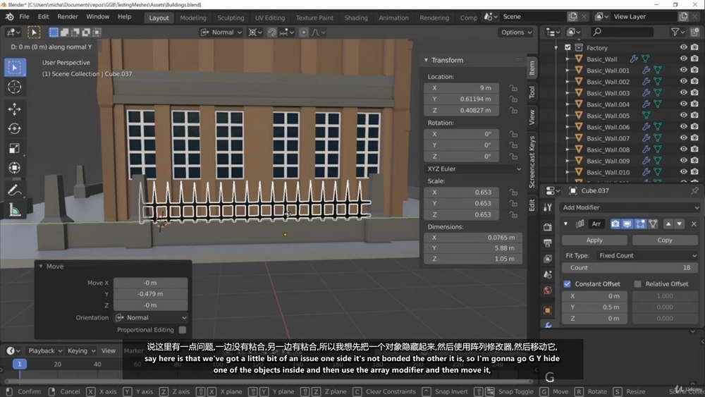Collapse the Array modifier panel arrow
The width and height of the screenshot is (705, 397).
point(565,224)
